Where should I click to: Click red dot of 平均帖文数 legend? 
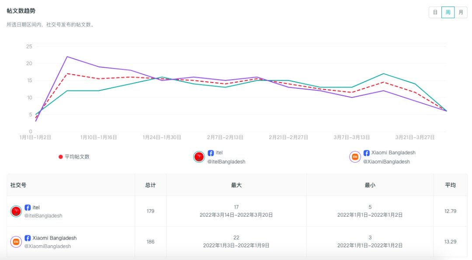tap(61, 157)
